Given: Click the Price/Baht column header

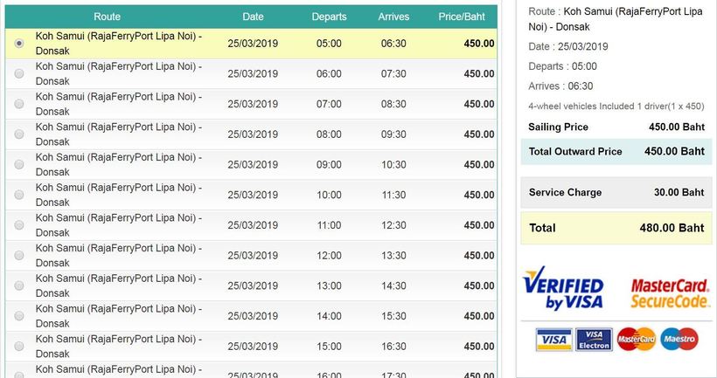Looking at the screenshot, I should [462, 17].
